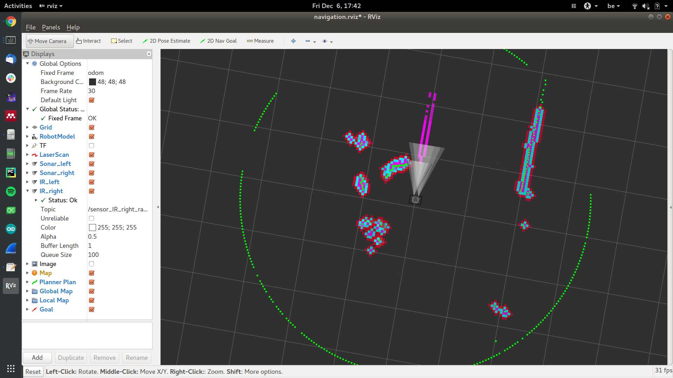
Task: Open Spotify from the dock
Action: pyautogui.click(x=11, y=191)
